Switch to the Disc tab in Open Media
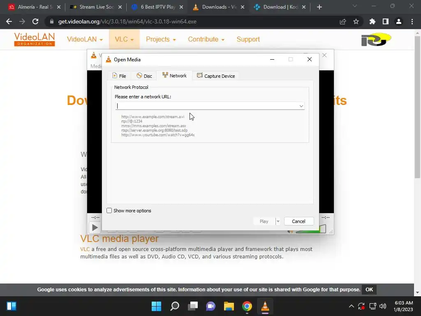Viewport: 421px width, 316px height. (x=144, y=76)
